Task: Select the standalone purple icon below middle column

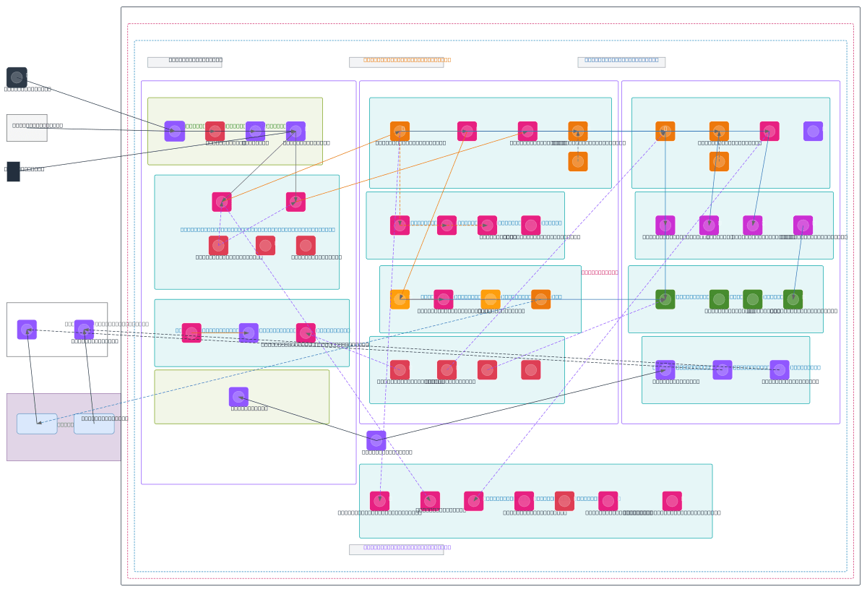Action: coord(376,440)
